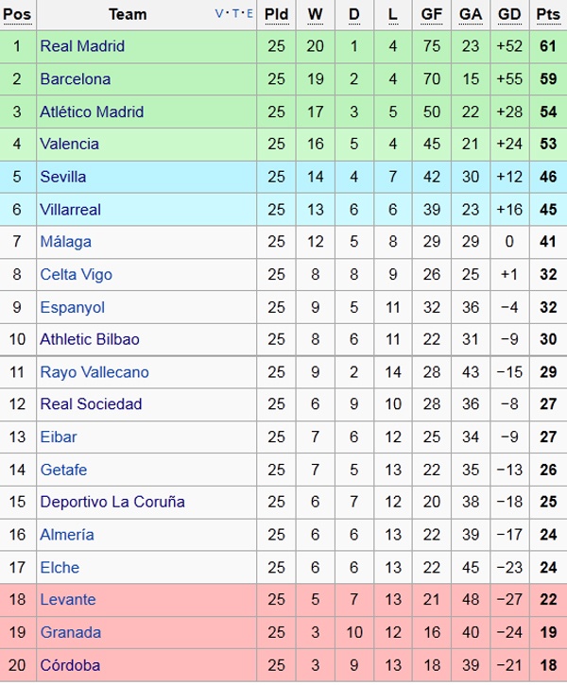Select the Sevilla team link

(x=63, y=177)
